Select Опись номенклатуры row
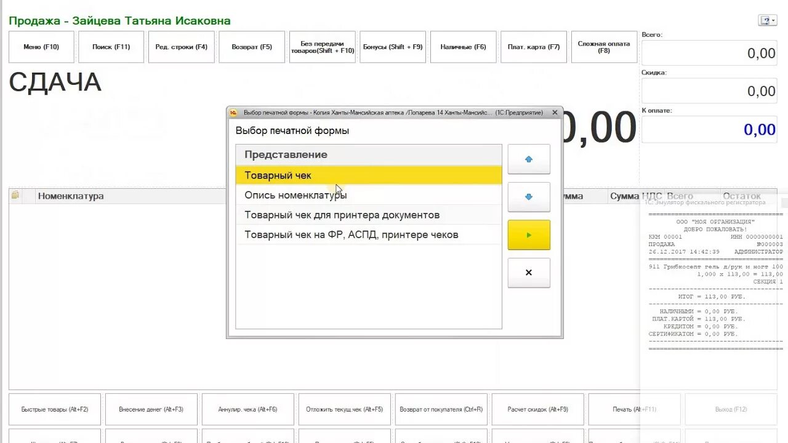Image resolution: width=788 pixels, height=443 pixels. coord(369,195)
